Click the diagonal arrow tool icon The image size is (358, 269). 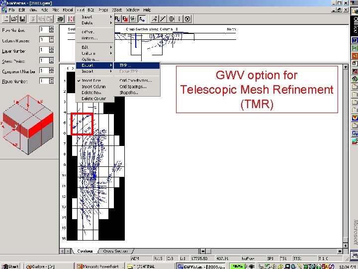tap(155, 19)
